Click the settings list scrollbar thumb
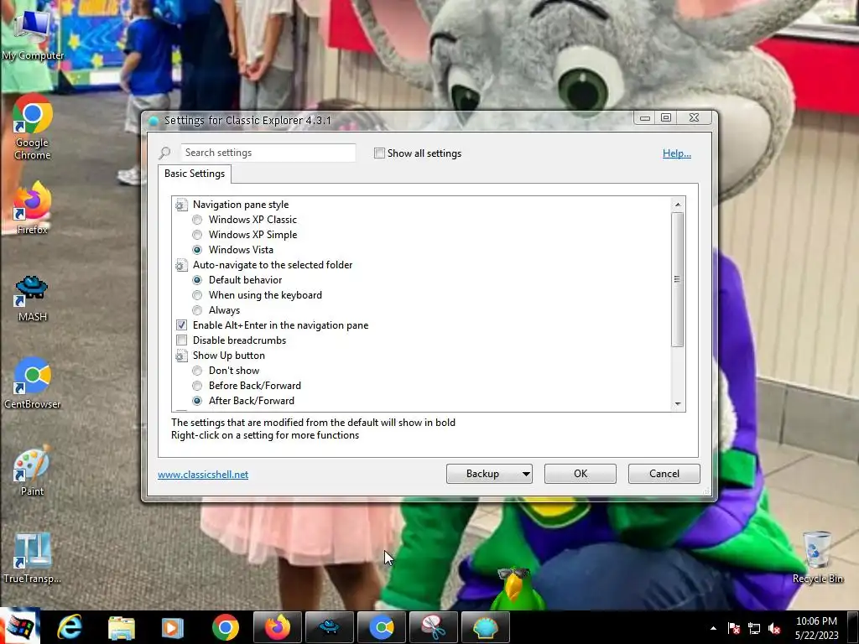 tap(678, 279)
